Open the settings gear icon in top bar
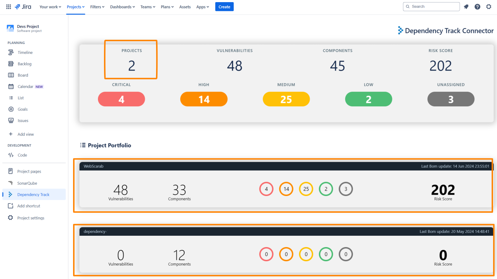The width and height of the screenshot is (497, 279). (489, 7)
